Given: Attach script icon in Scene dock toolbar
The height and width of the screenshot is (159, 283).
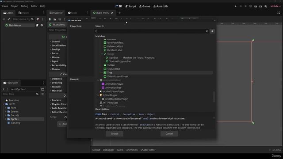Looking at the screenshot, I should (38, 19).
